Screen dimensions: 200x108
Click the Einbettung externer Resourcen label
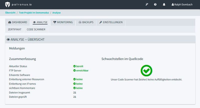click(x=26, y=79)
